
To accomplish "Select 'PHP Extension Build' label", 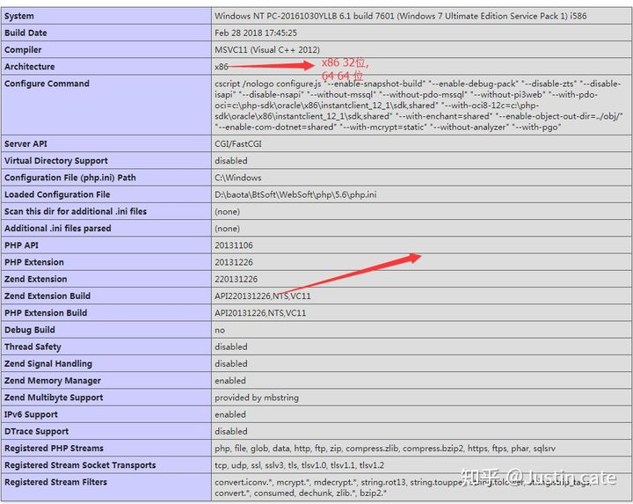I will [46, 313].
